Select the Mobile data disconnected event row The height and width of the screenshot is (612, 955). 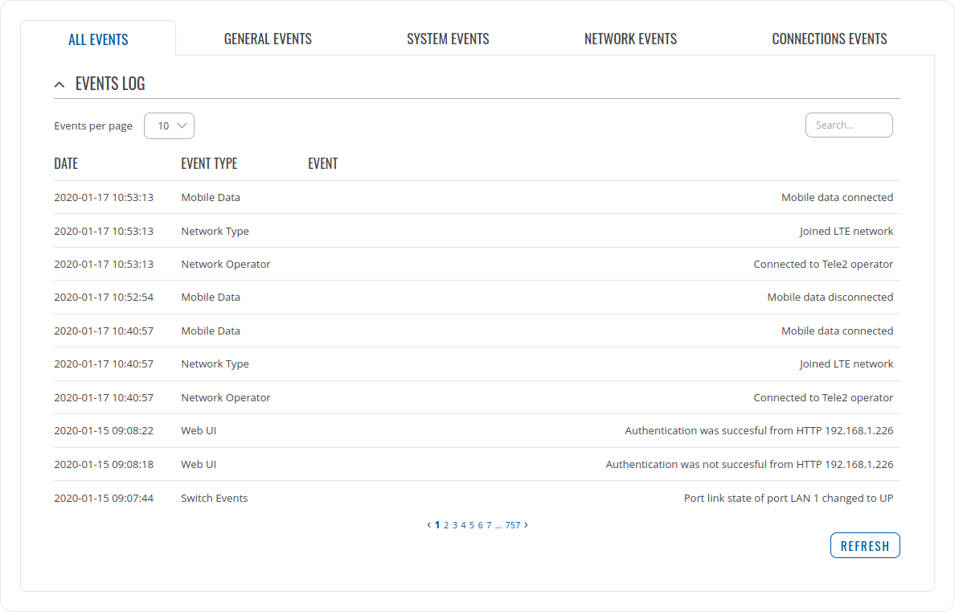click(x=476, y=298)
